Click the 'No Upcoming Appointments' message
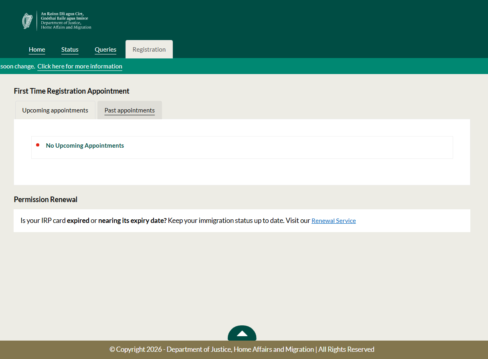488x359 pixels. pyautogui.click(x=85, y=146)
